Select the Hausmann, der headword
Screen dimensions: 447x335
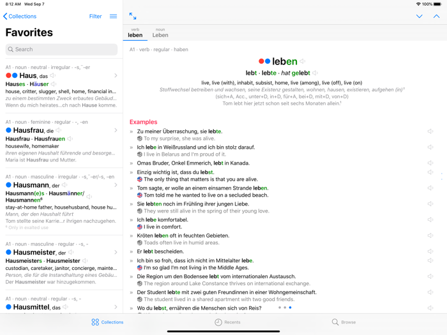coord(36,185)
